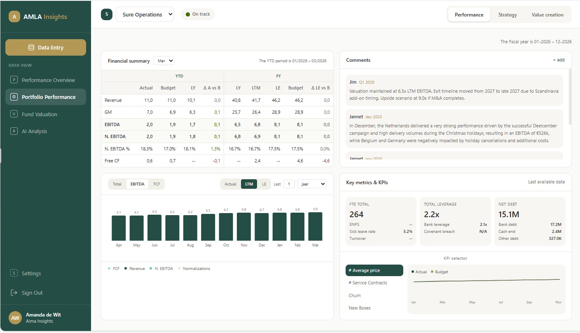Select the Total chart toggle

tap(117, 184)
